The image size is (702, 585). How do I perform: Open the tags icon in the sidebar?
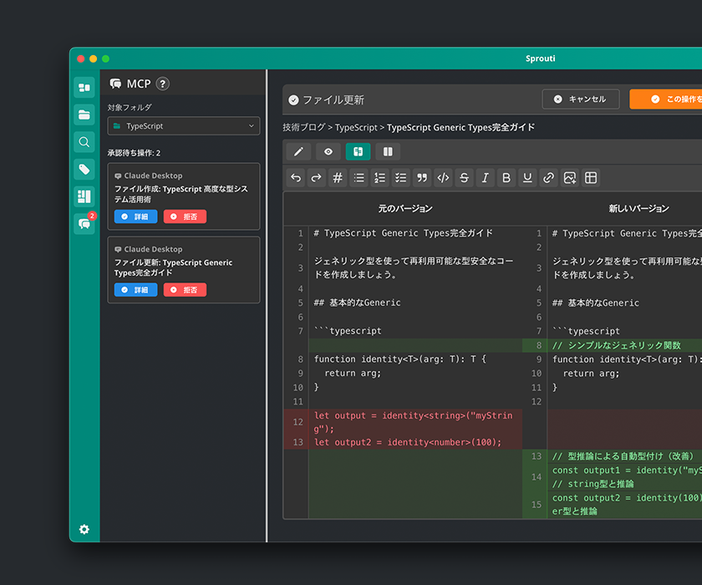point(84,170)
